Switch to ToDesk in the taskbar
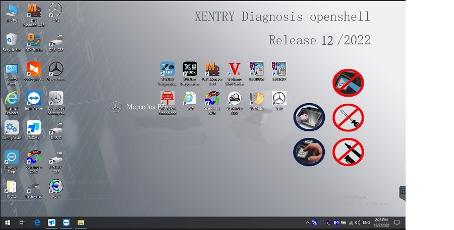Image resolution: width=454 pixels, height=230 pixels. (x=52, y=222)
